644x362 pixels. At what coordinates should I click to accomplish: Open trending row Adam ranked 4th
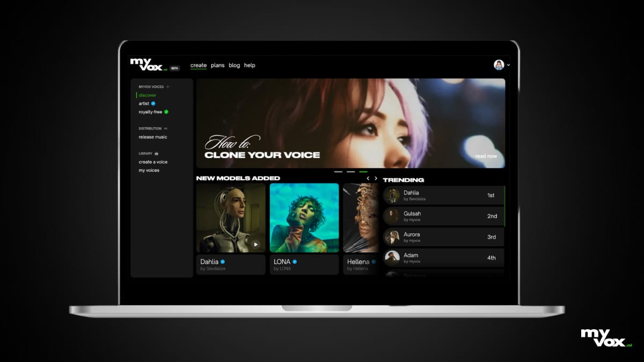[444, 258]
